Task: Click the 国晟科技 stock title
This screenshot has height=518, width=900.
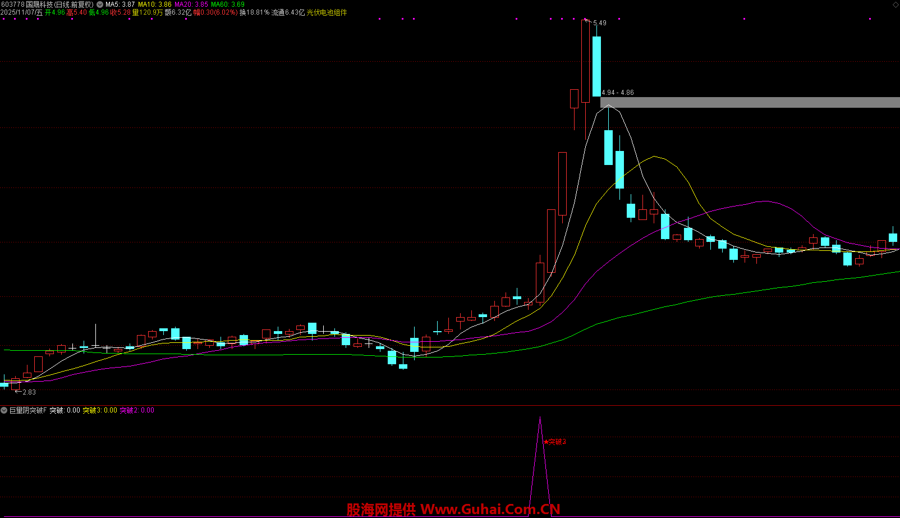Action: 39,4
